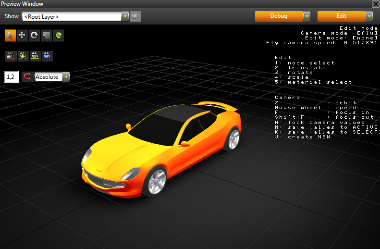
Task: Click the camera lock icon
Action: click(x=10, y=56)
